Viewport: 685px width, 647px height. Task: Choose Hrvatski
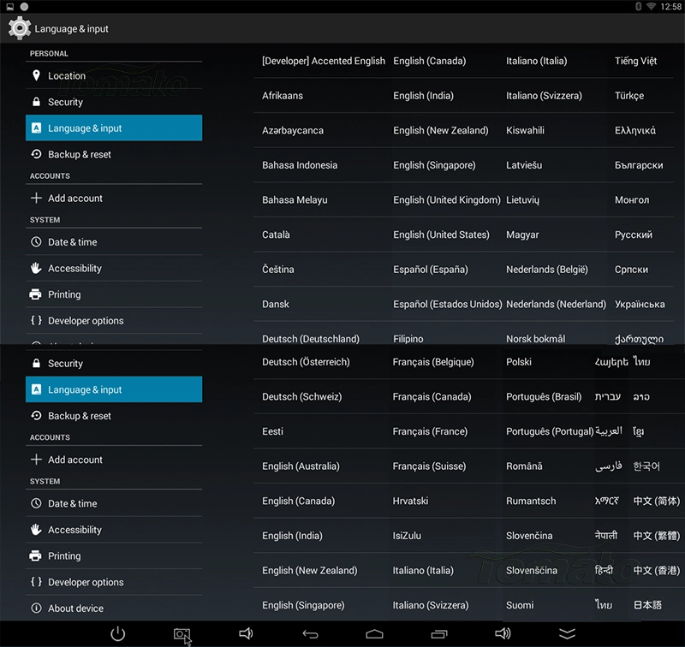[410, 501]
